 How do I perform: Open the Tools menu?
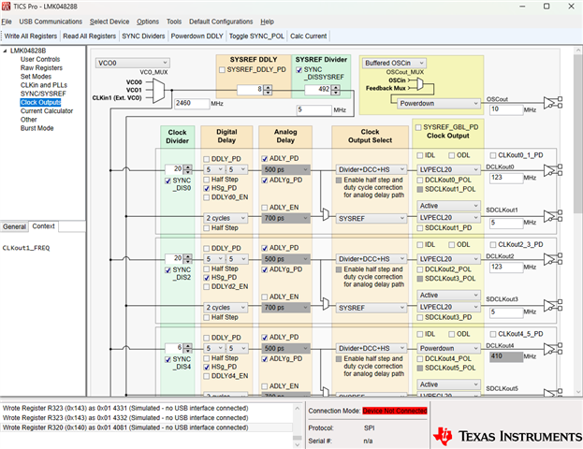pyautogui.click(x=174, y=22)
